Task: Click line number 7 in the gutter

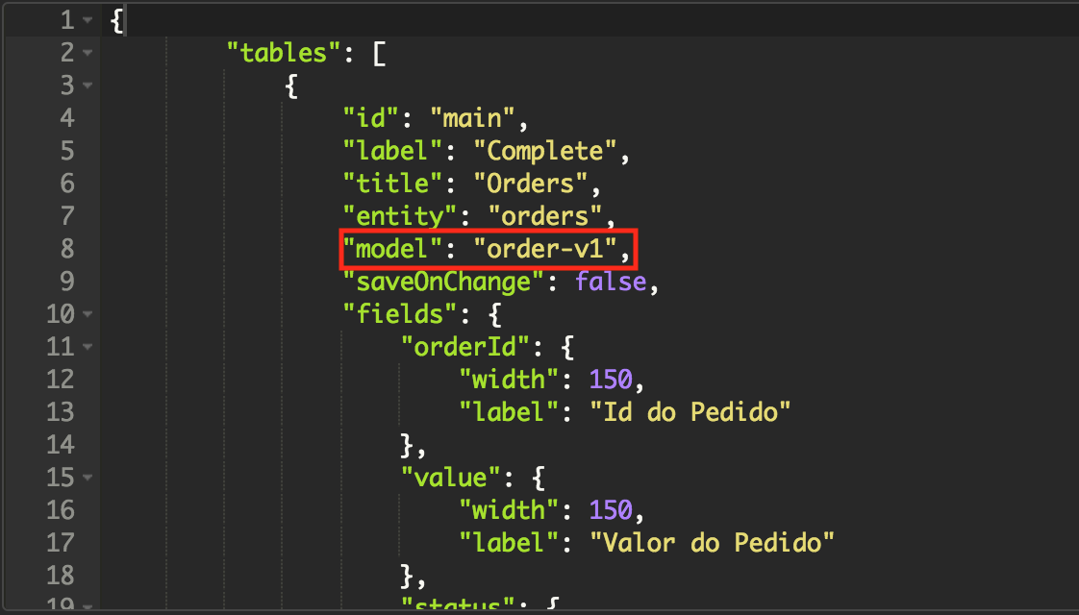Action: pyautogui.click(x=67, y=216)
